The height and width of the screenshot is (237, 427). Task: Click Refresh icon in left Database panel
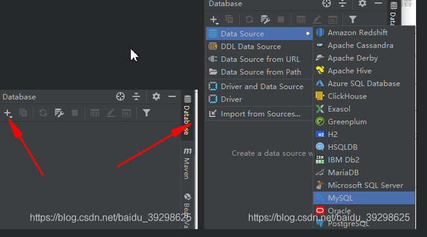43,113
